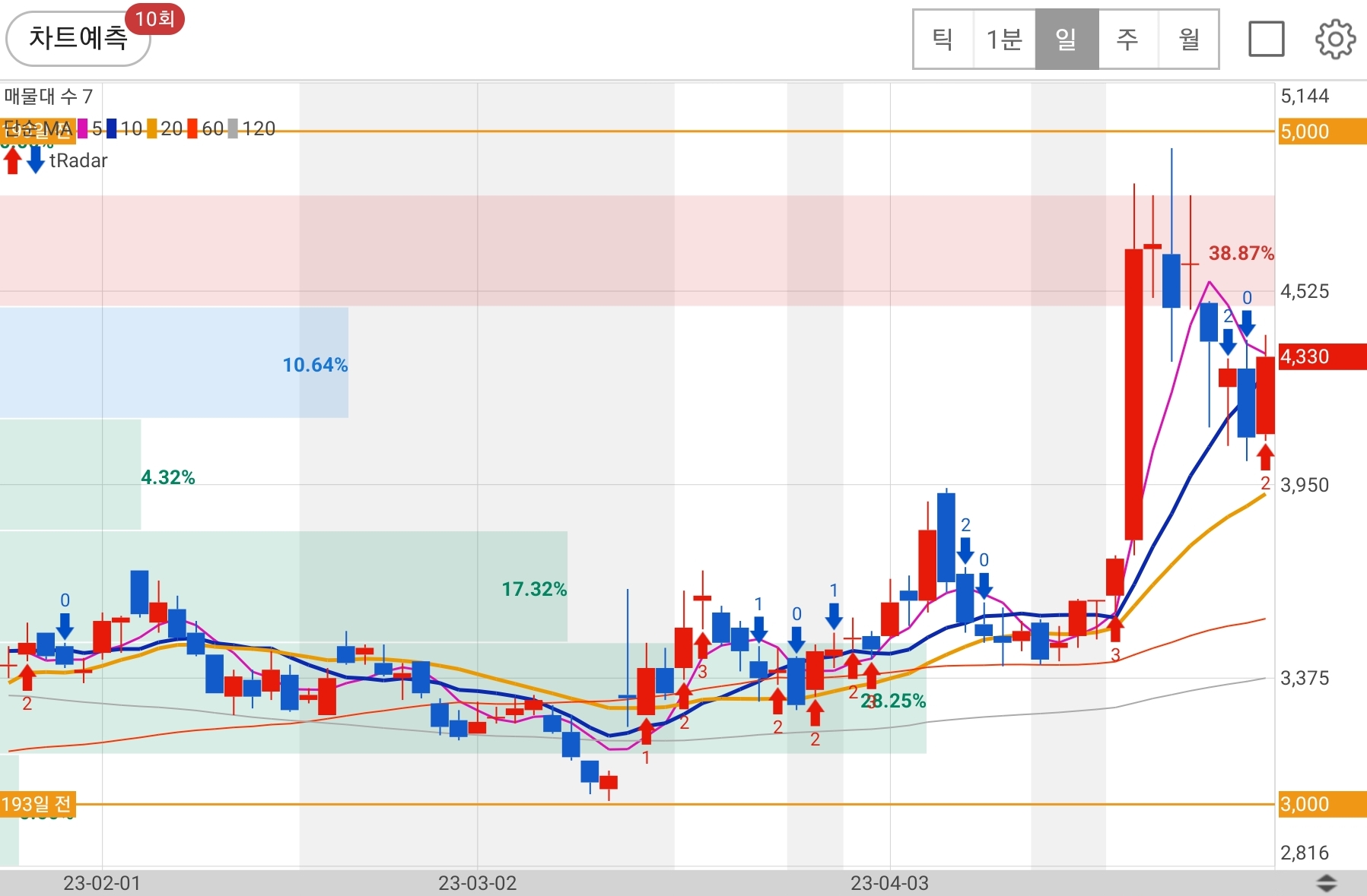Click the red up arrow in tRadar legend
The image size is (1367, 896).
[12, 160]
